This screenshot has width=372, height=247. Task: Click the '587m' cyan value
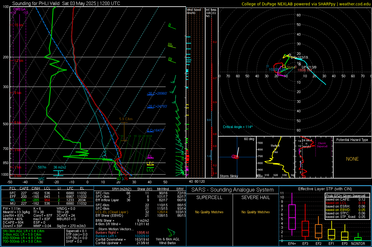tap(42, 167)
